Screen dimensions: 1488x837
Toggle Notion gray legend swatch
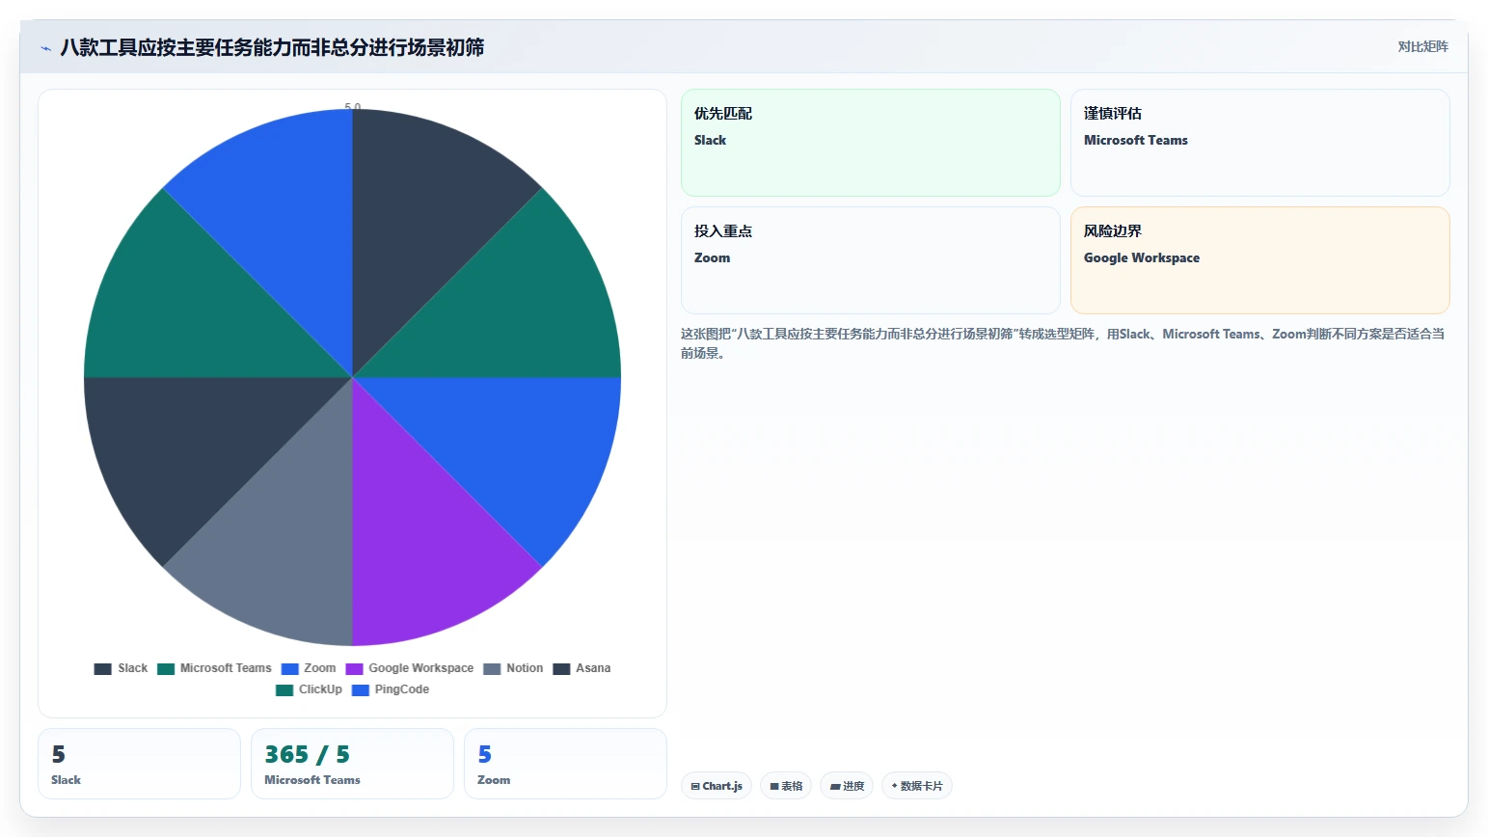point(492,668)
